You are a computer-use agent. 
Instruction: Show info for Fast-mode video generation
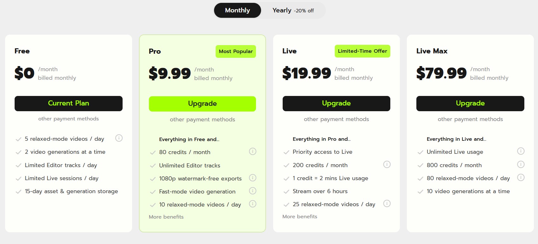pyautogui.click(x=252, y=191)
